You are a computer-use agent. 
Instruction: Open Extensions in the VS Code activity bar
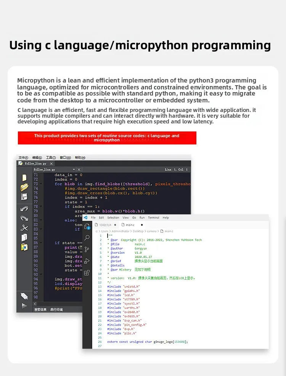click(x=87, y=273)
